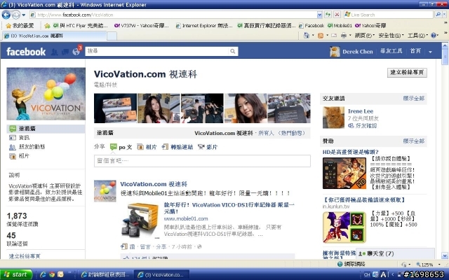Open the www.mobile01.com link
Screen dimensions: 449x280
tap(186, 218)
